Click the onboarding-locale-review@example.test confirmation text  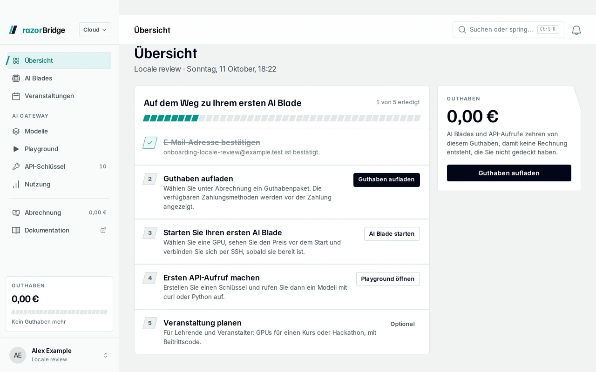[x=242, y=152]
